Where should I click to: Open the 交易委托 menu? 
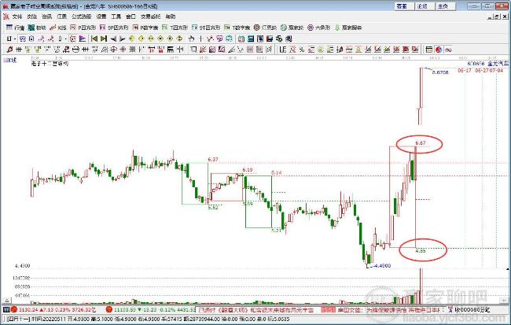pyautogui.click(x=151, y=17)
